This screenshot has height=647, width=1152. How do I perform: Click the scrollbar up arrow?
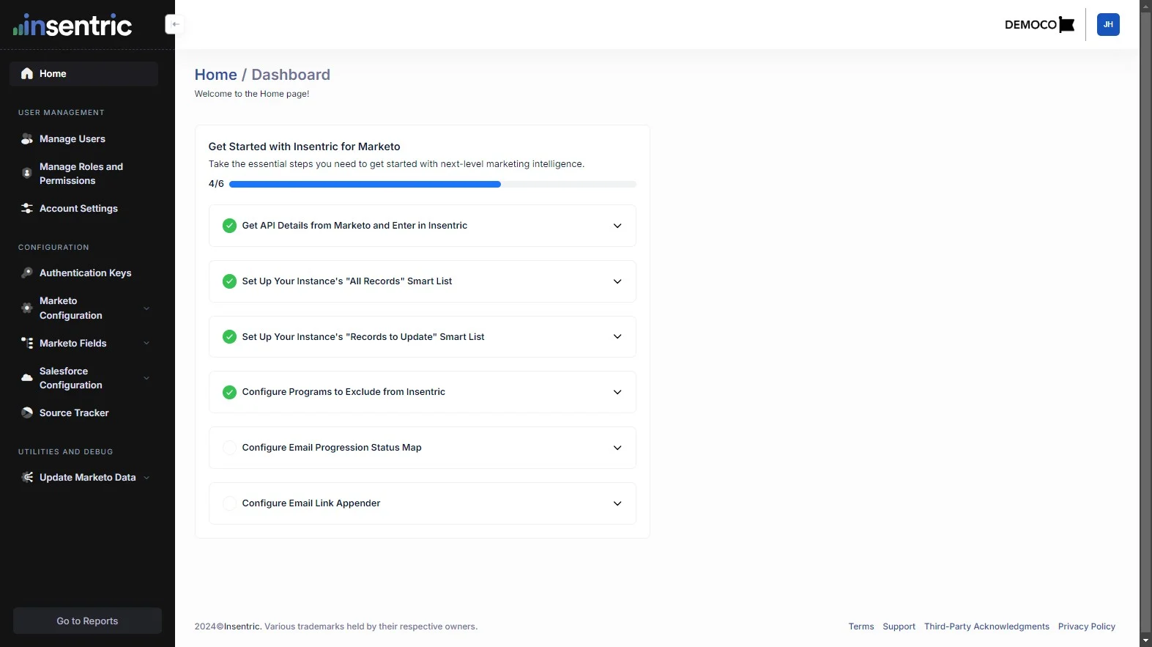[1146, 6]
